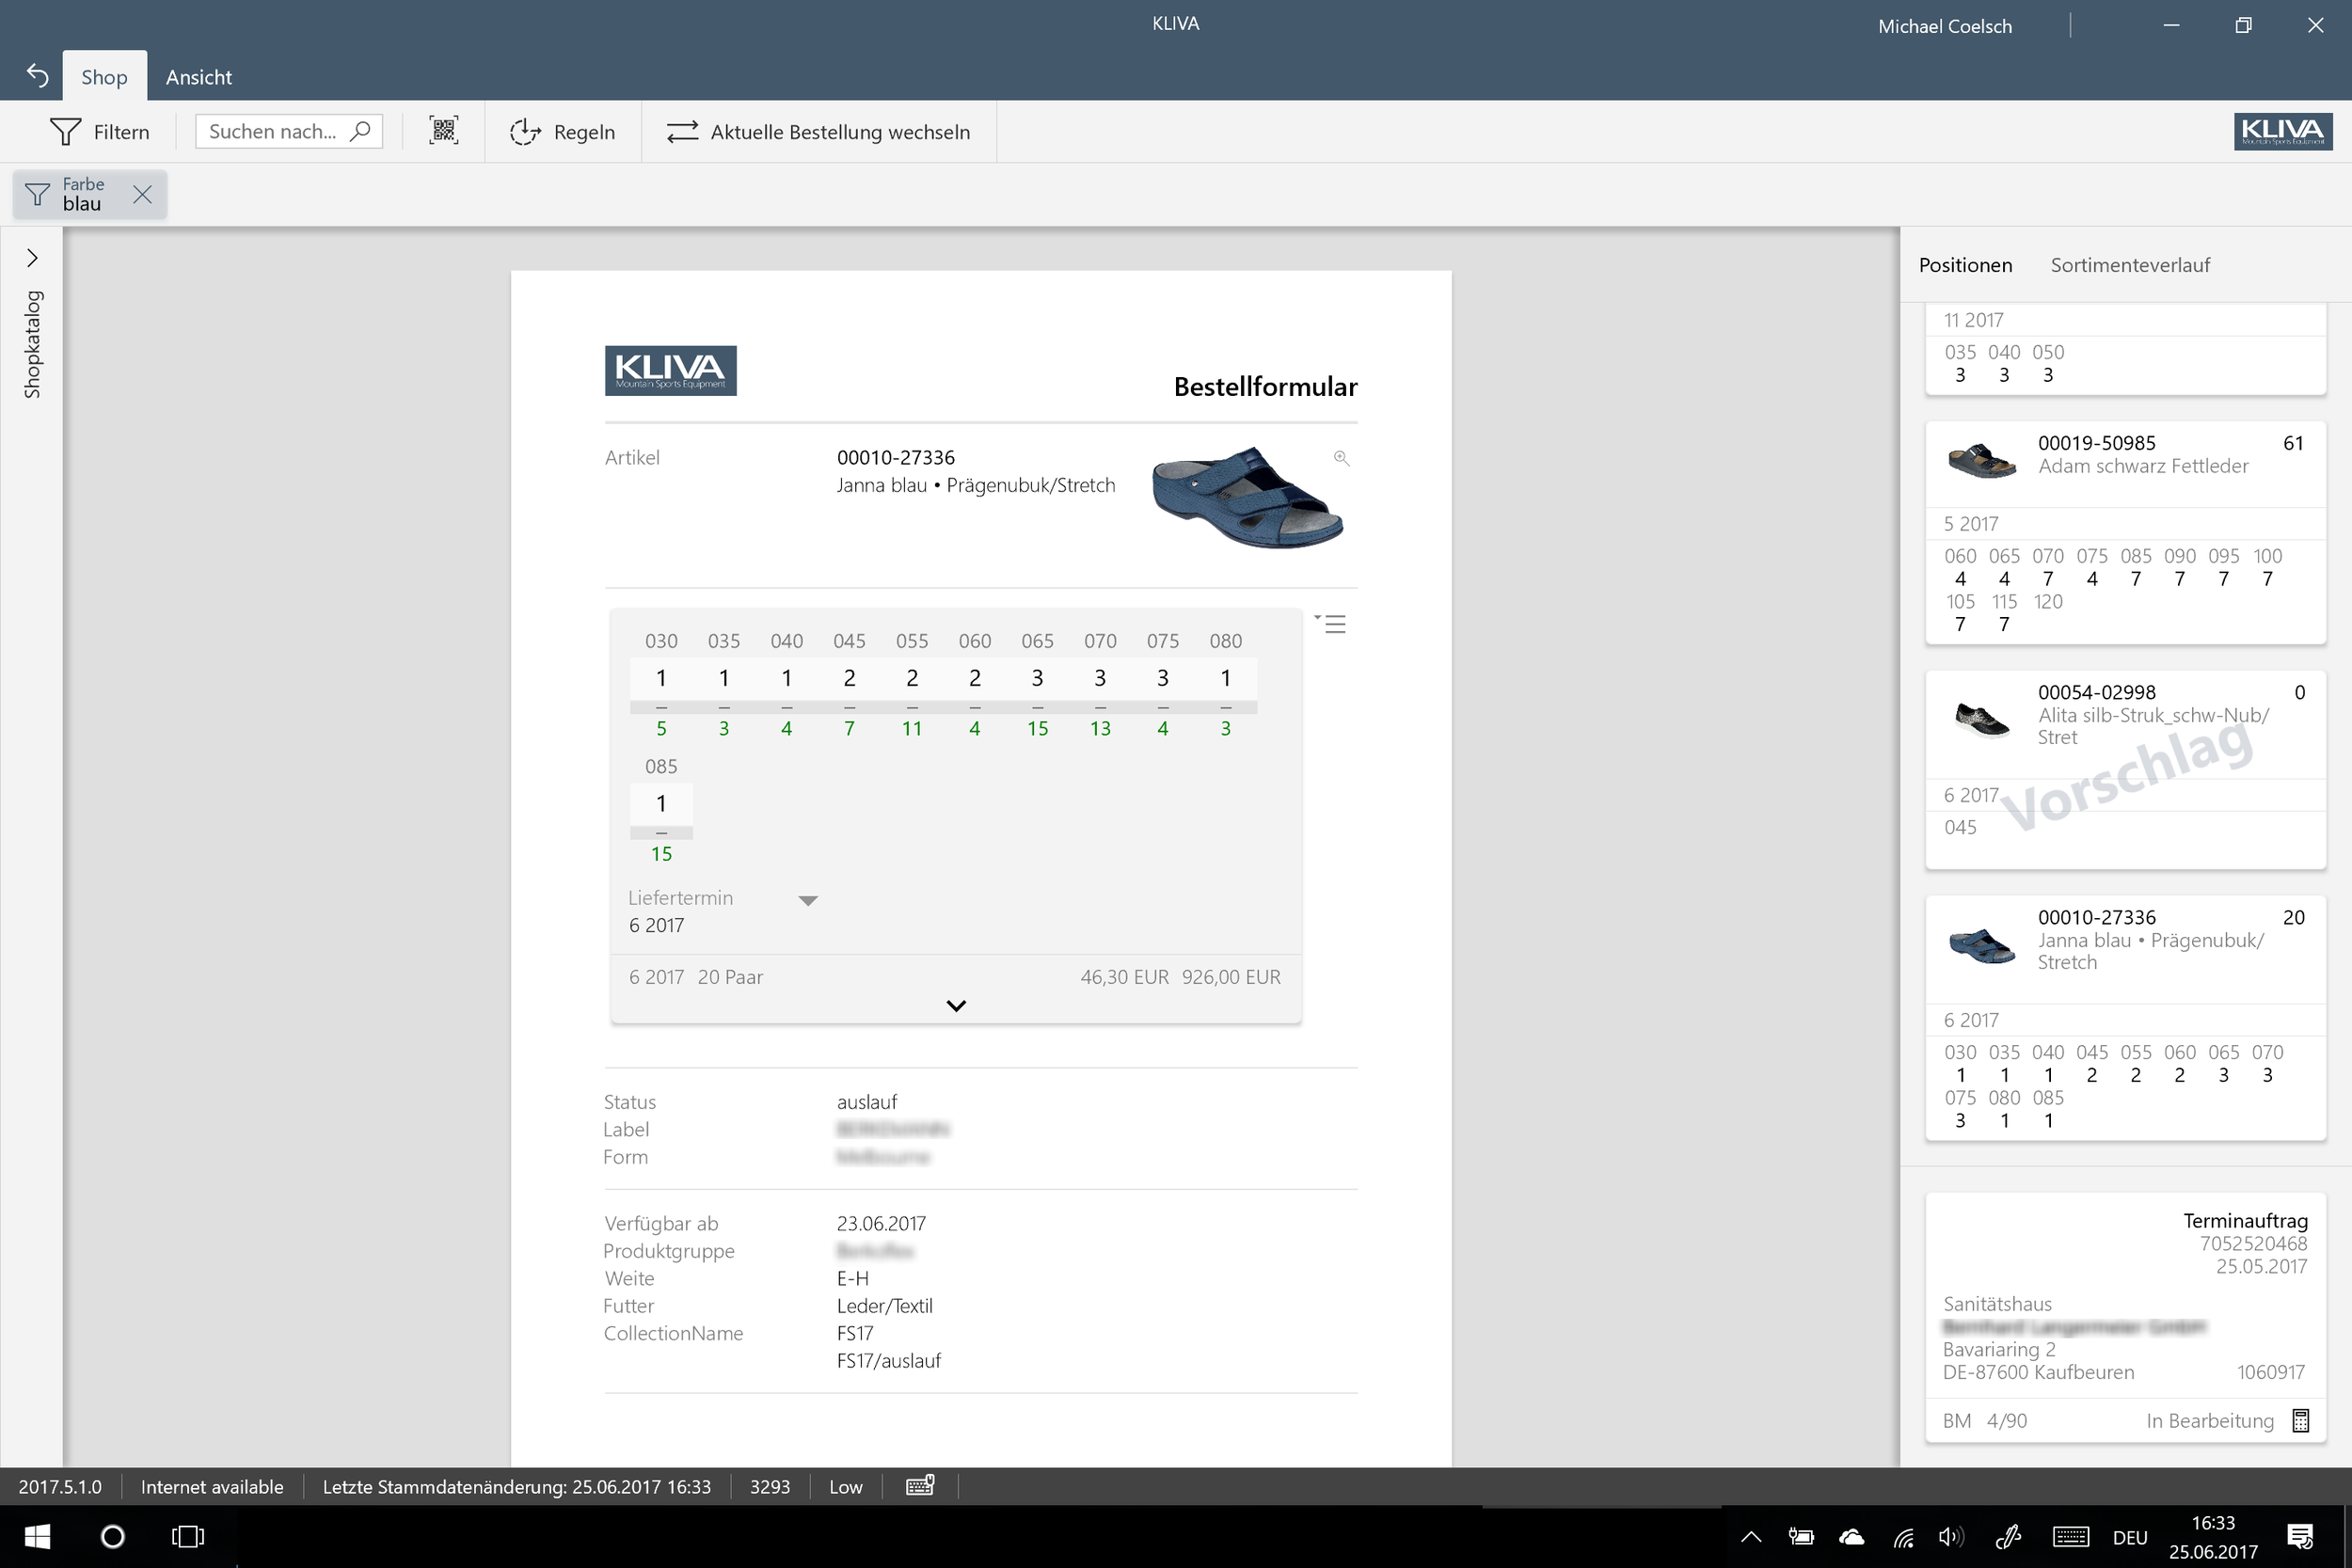Viewport: 2352px width, 1568px height.
Task: Click the Adam schwarz sandal thumbnail
Action: (x=1981, y=460)
